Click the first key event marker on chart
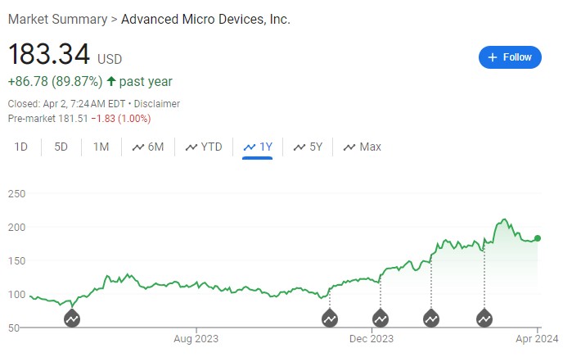The width and height of the screenshot is (572, 357). click(72, 318)
